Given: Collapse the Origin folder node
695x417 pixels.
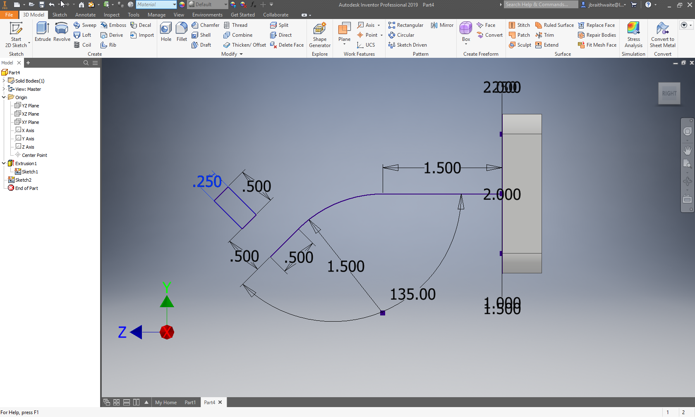Looking at the screenshot, I should coord(4,97).
